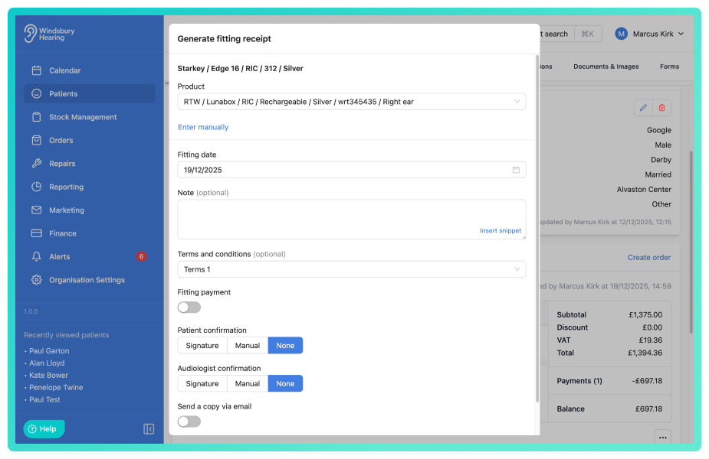The height and width of the screenshot is (459, 709).
Task: Open the fitting date calendar icon
Action: pyautogui.click(x=516, y=170)
